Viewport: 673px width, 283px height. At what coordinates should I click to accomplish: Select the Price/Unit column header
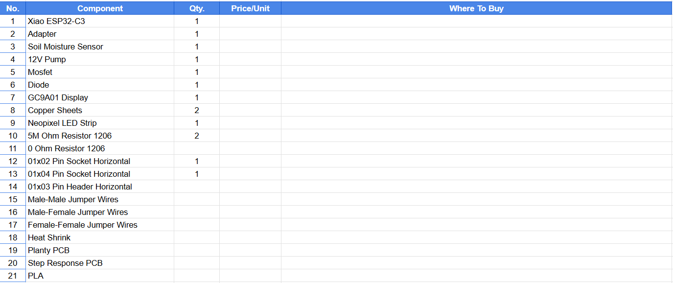pyautogui.click(x=250, y=8)
